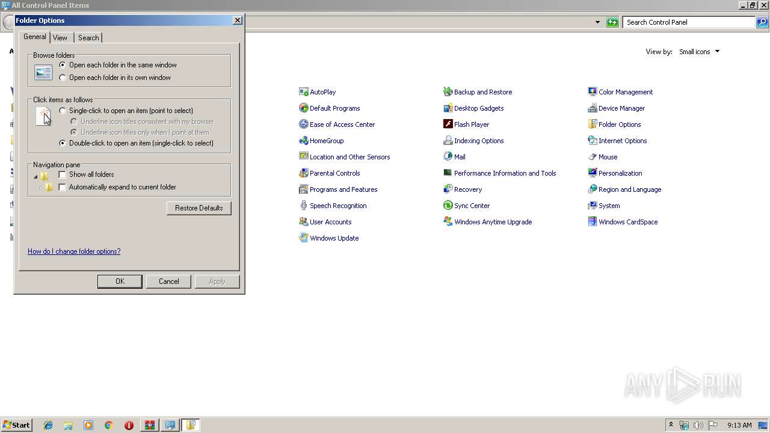Image resolution: width=770 pixels, height=433 pixels.
Task: Launch Google Chrome from taskbar
Action: (x=108, y=425)
